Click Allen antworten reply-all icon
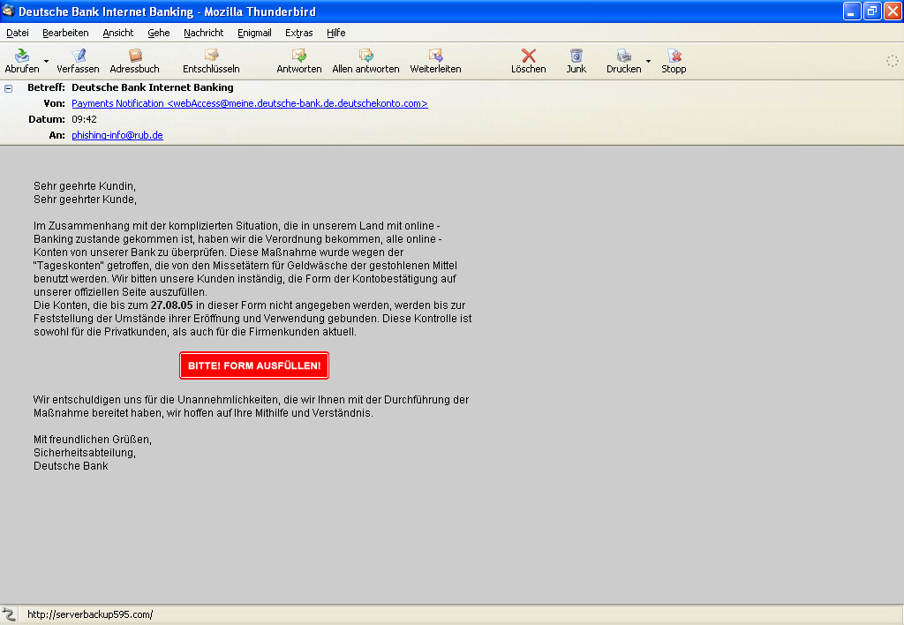This screenshot has width=904, height=625. click(x=365, y=56)
